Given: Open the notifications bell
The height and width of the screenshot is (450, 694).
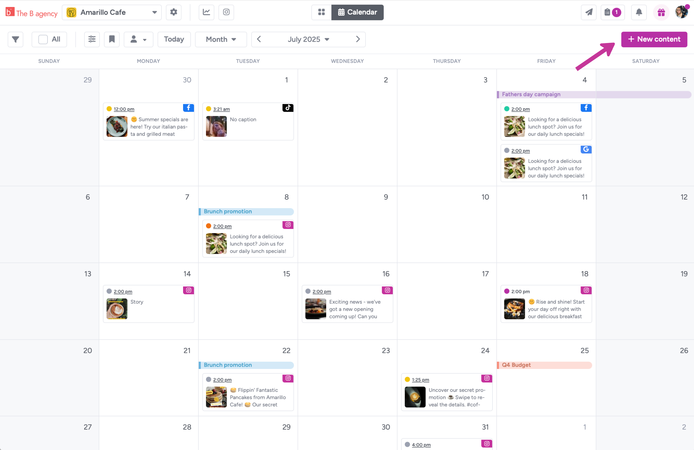Looking at the screenshot, I should click(x=639, y=12).
